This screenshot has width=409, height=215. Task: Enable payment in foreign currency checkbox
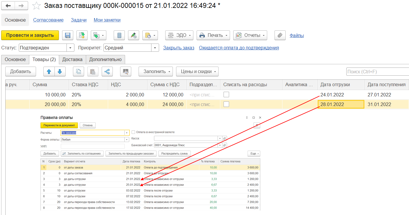[x=134, y=132]
